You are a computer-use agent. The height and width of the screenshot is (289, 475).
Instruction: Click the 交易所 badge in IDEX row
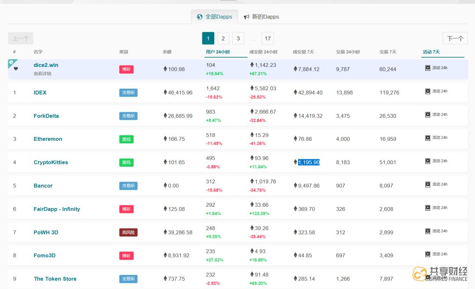coord(128,93)
